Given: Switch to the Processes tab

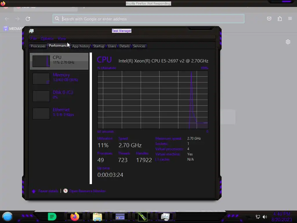Looking at the screenshot, I should [x=38, y=46].
